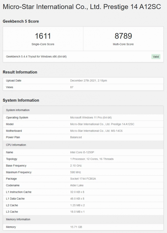Click the Codename label
The height and width of the screenshot is (233, 167).
click(x=13, y=185)
